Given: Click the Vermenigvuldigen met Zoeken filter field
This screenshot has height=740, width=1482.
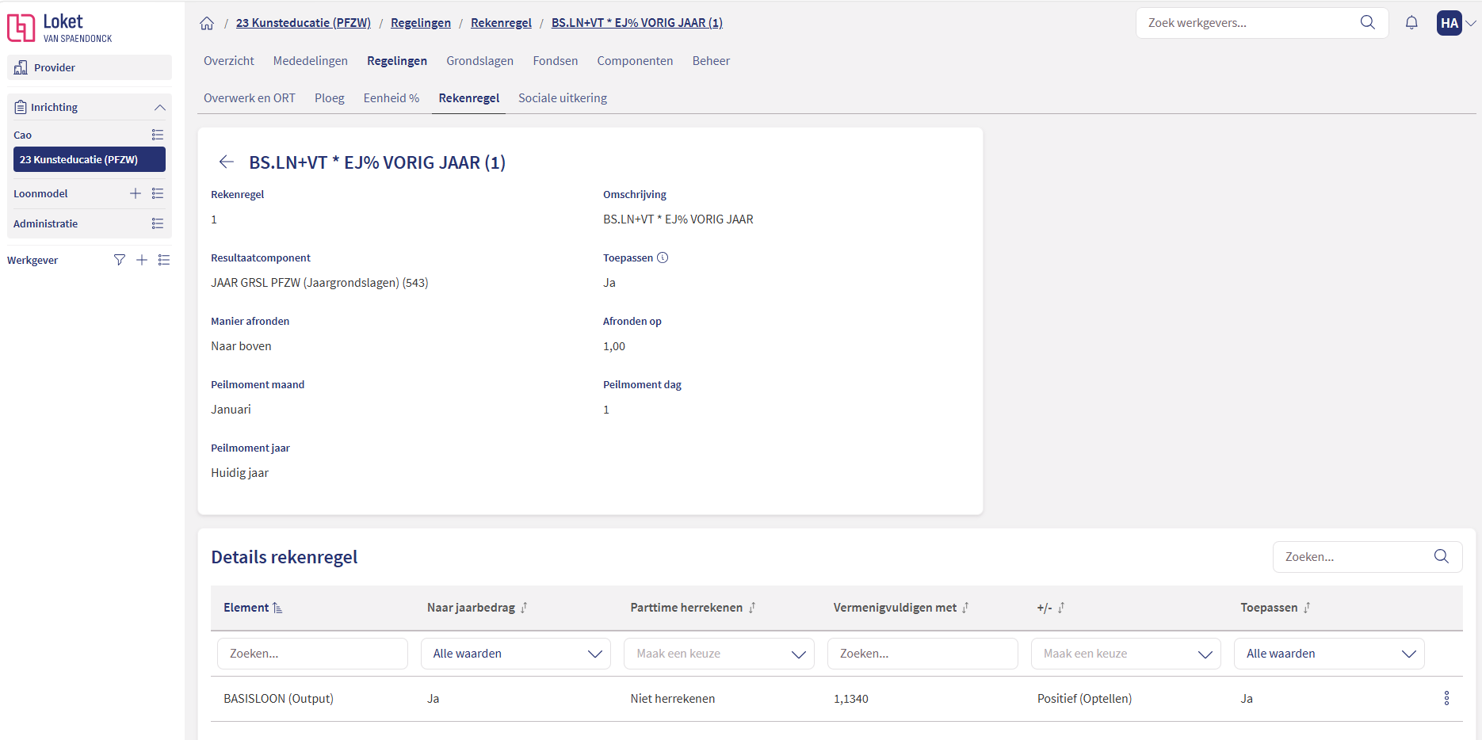Looking at the screenshot, I should coord(922,654).
